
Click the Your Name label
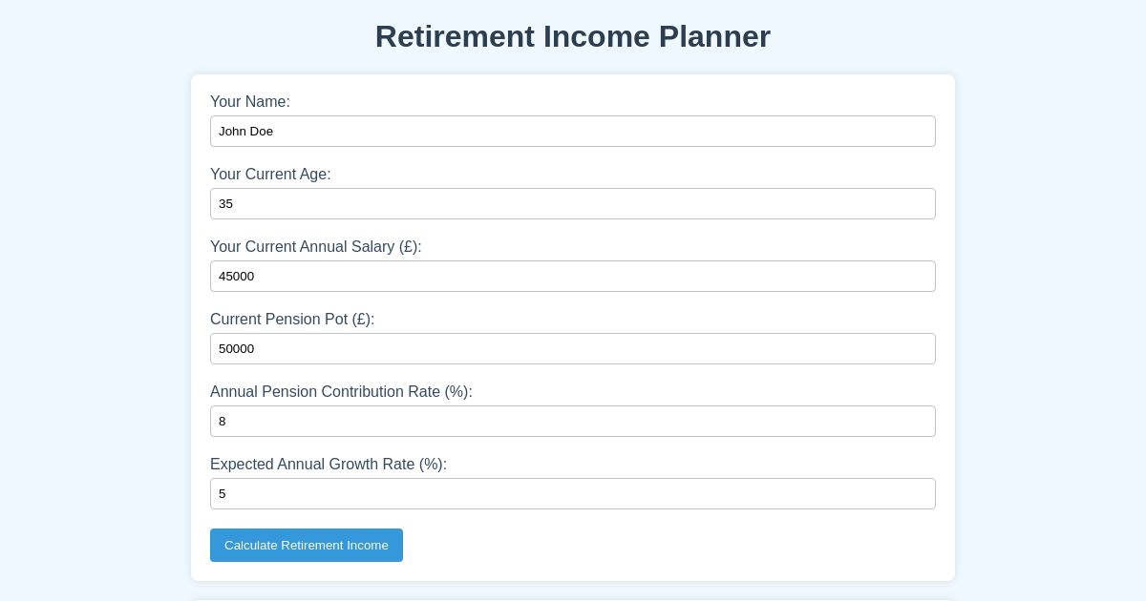pyautogui.click(x=250, y=102)
